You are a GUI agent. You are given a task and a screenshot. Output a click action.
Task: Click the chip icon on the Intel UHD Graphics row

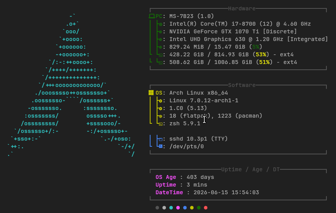tap(161, 39)
